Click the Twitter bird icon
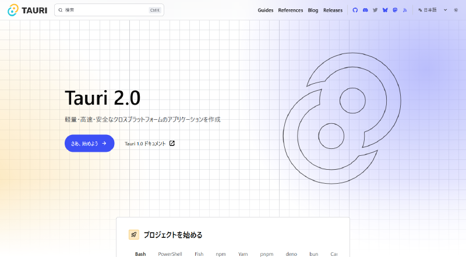The height and width of the screenshot is (257, 466). [375, 10]
